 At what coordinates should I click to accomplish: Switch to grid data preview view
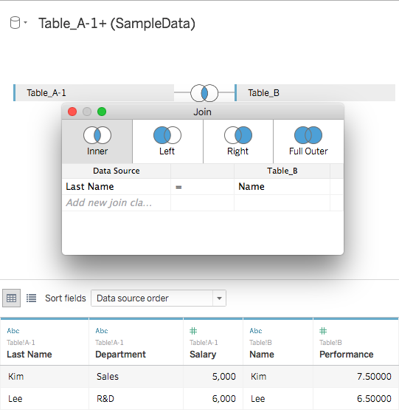[12, 298]
